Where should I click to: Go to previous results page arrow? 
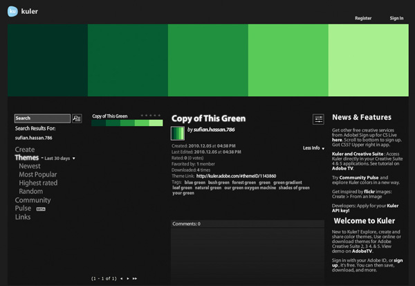pyautogui.click(x=121, y=278)
